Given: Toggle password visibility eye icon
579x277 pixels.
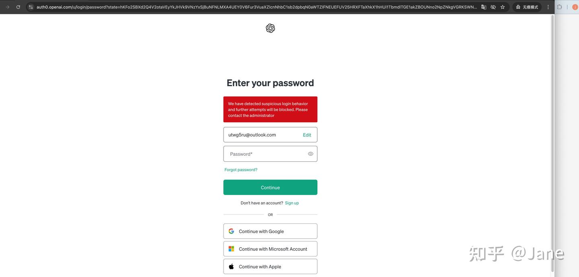Looking at the screenshot, I should (310, 154).
